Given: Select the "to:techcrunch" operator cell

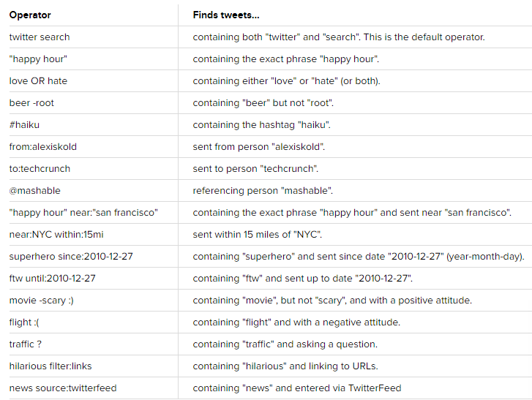Looking at the screenshot, I should (x=40, y=168).
